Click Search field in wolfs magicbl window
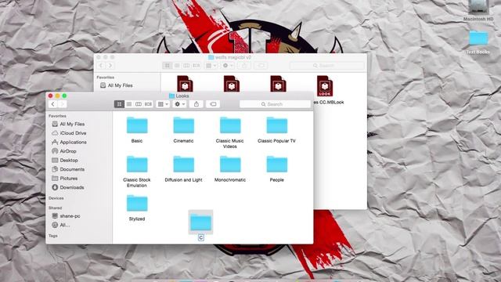Screen dimensions: 501x282 coord(327,66)
